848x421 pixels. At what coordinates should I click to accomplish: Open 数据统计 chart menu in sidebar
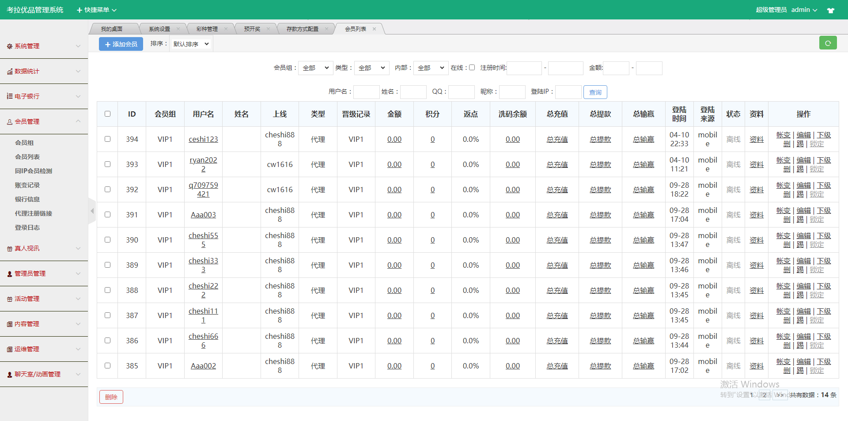pos(43,71)
